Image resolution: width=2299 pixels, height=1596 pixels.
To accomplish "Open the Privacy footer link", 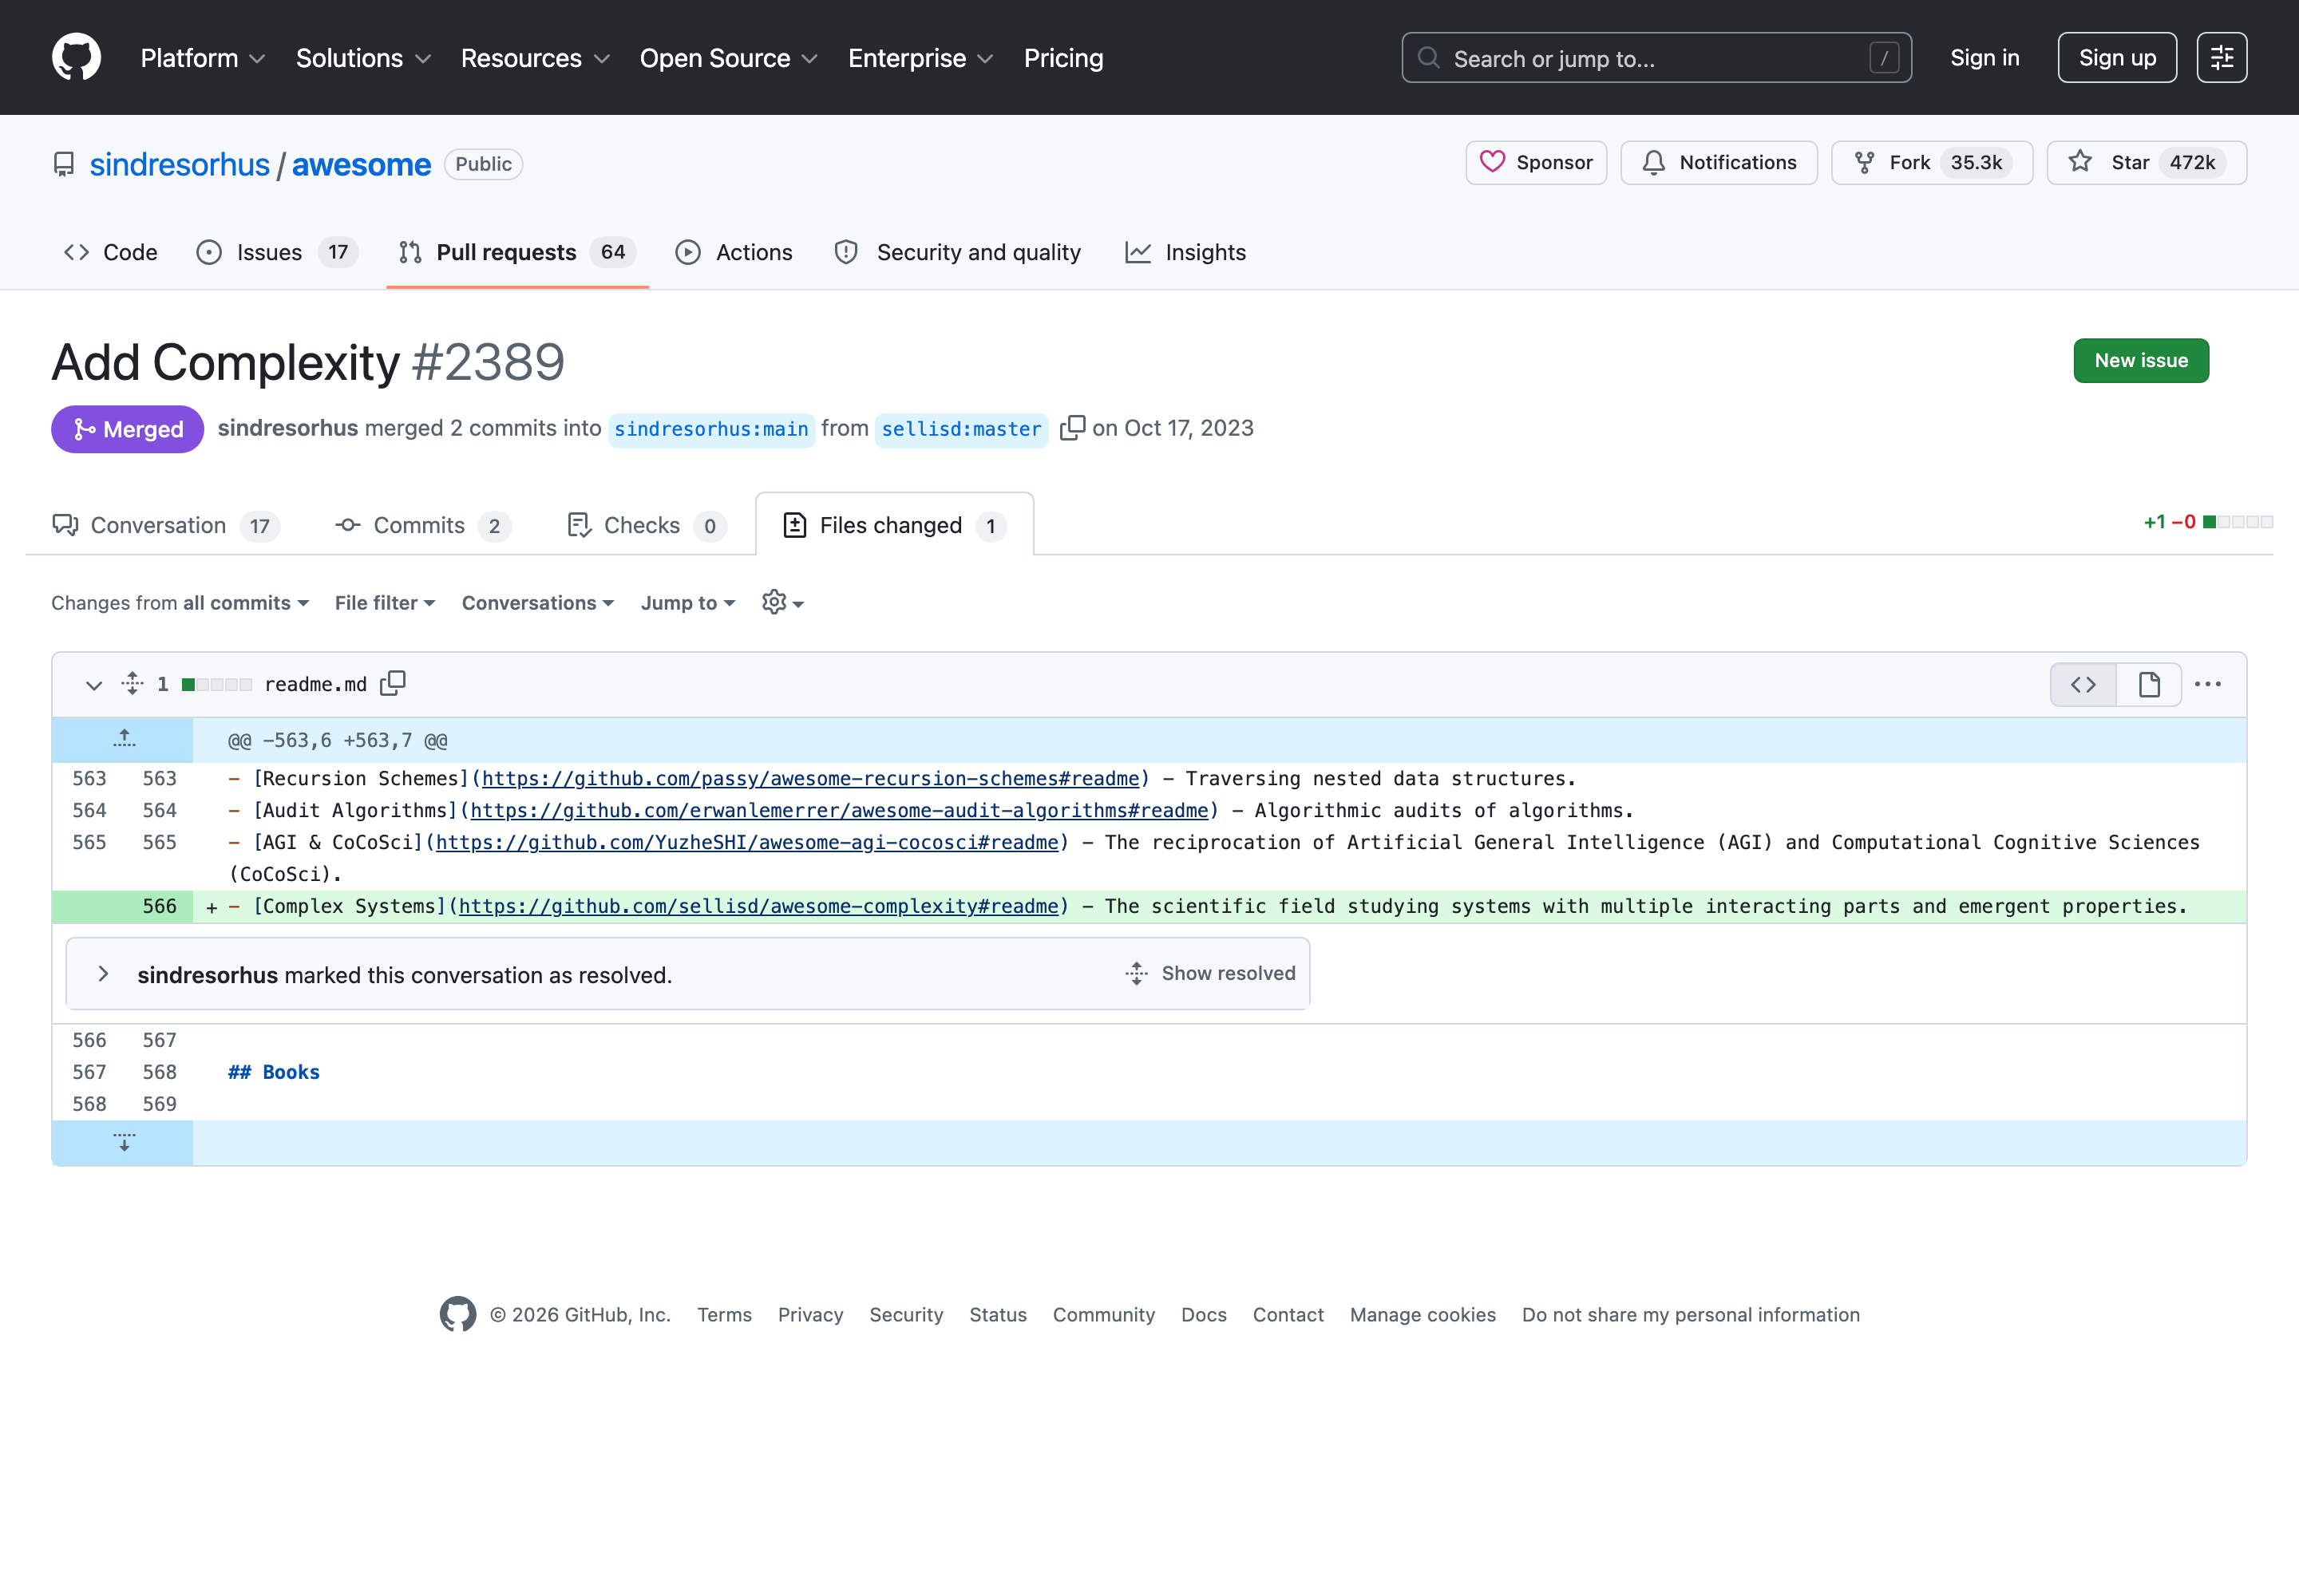I will tap(810, 1315).
